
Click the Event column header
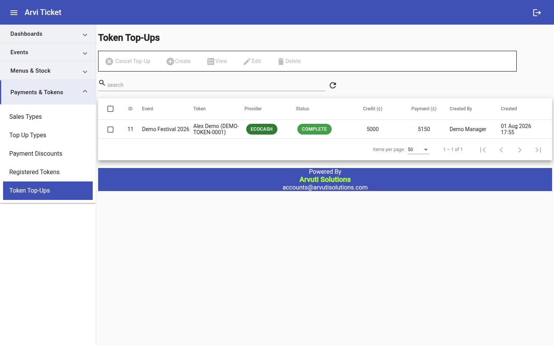[148, 109]
